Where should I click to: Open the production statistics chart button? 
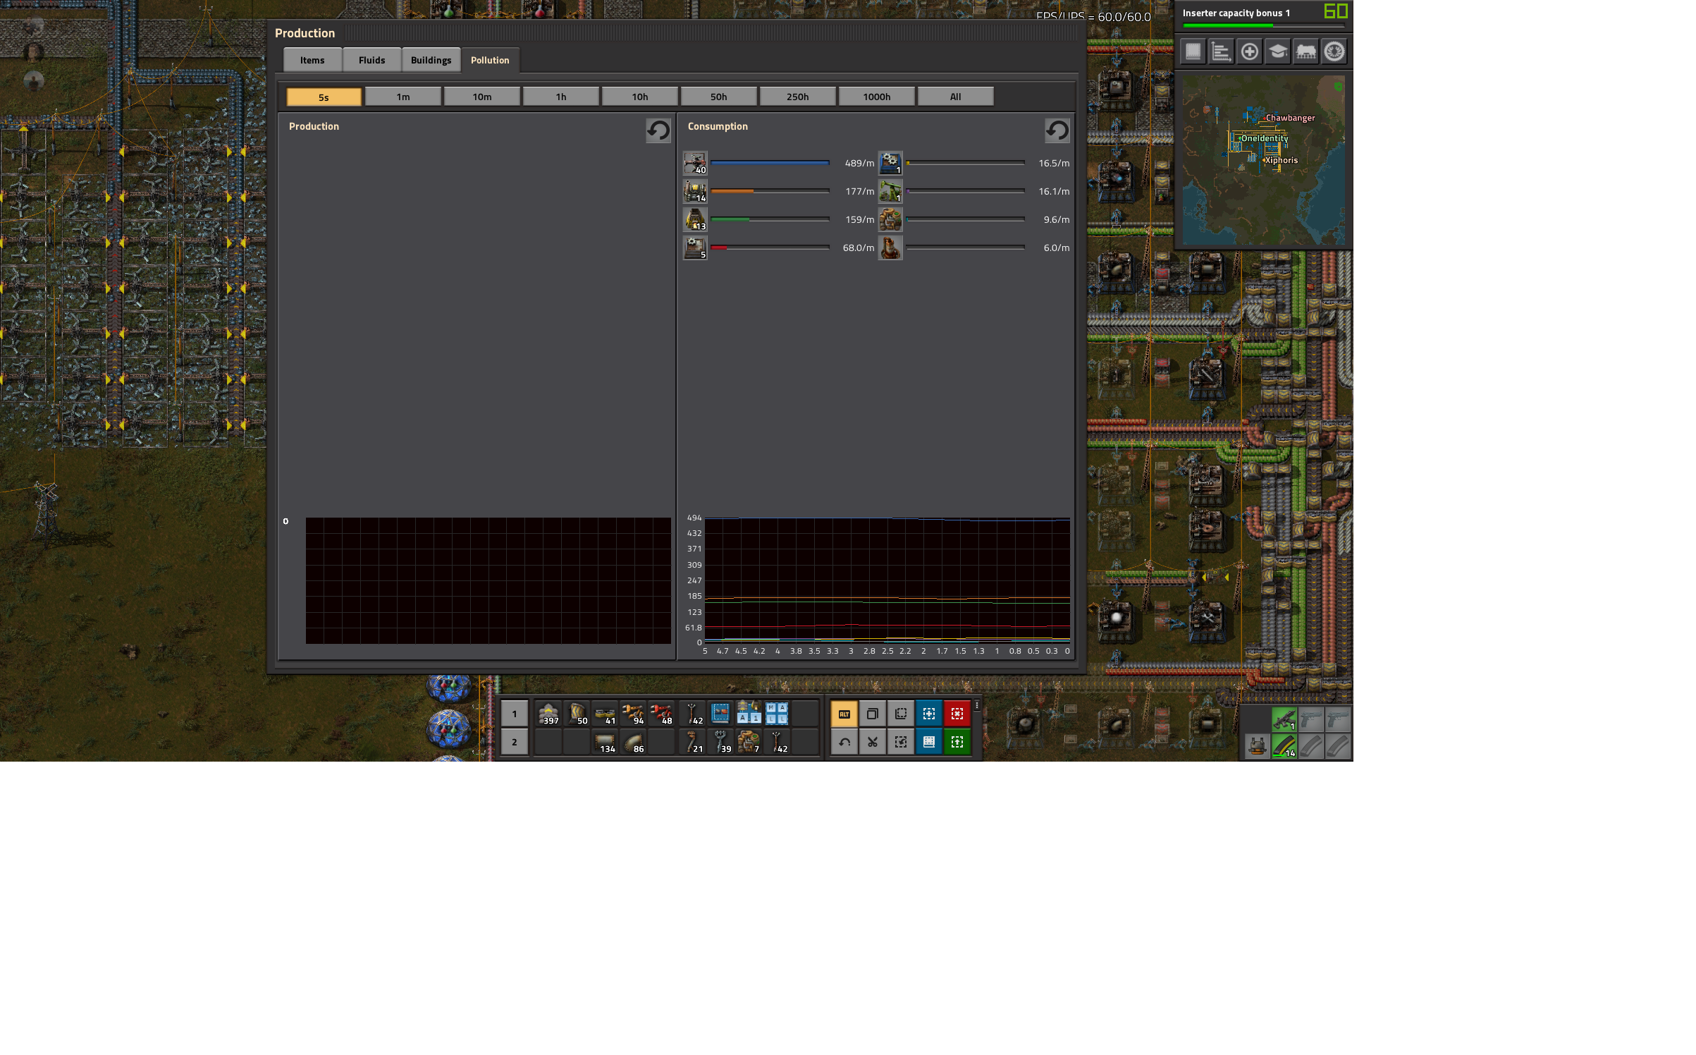1221,51
